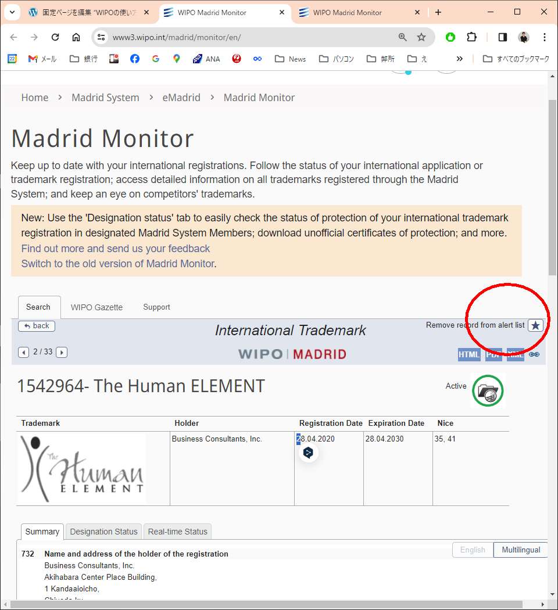Open the News bookmarks folder

pyautogui.click(x=290, y=59)
